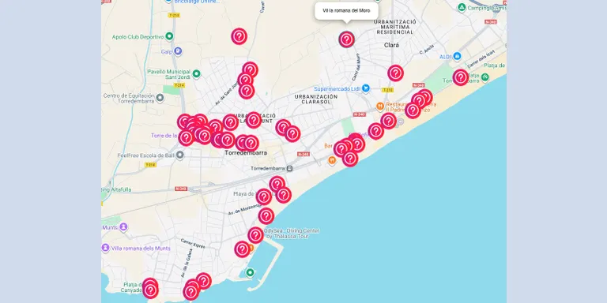Open the Apolo Club Deportivo green place icon
Screen dimensions: 607x303
pos(169,37)
